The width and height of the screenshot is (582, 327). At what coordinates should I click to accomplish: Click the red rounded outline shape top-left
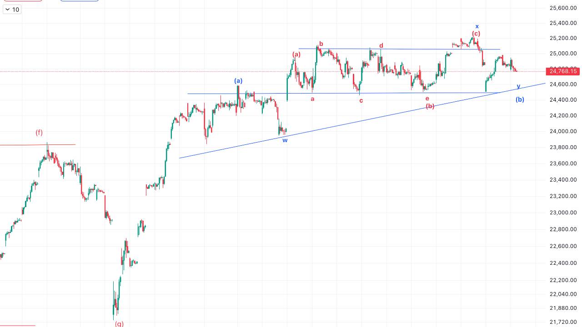[x=23, y=1]
